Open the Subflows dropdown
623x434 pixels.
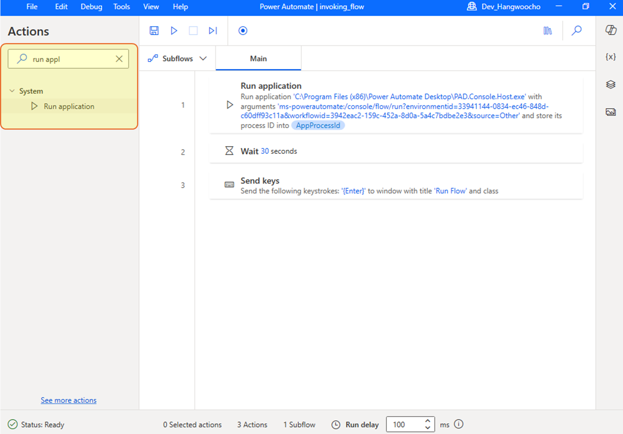tap(177, 58)
